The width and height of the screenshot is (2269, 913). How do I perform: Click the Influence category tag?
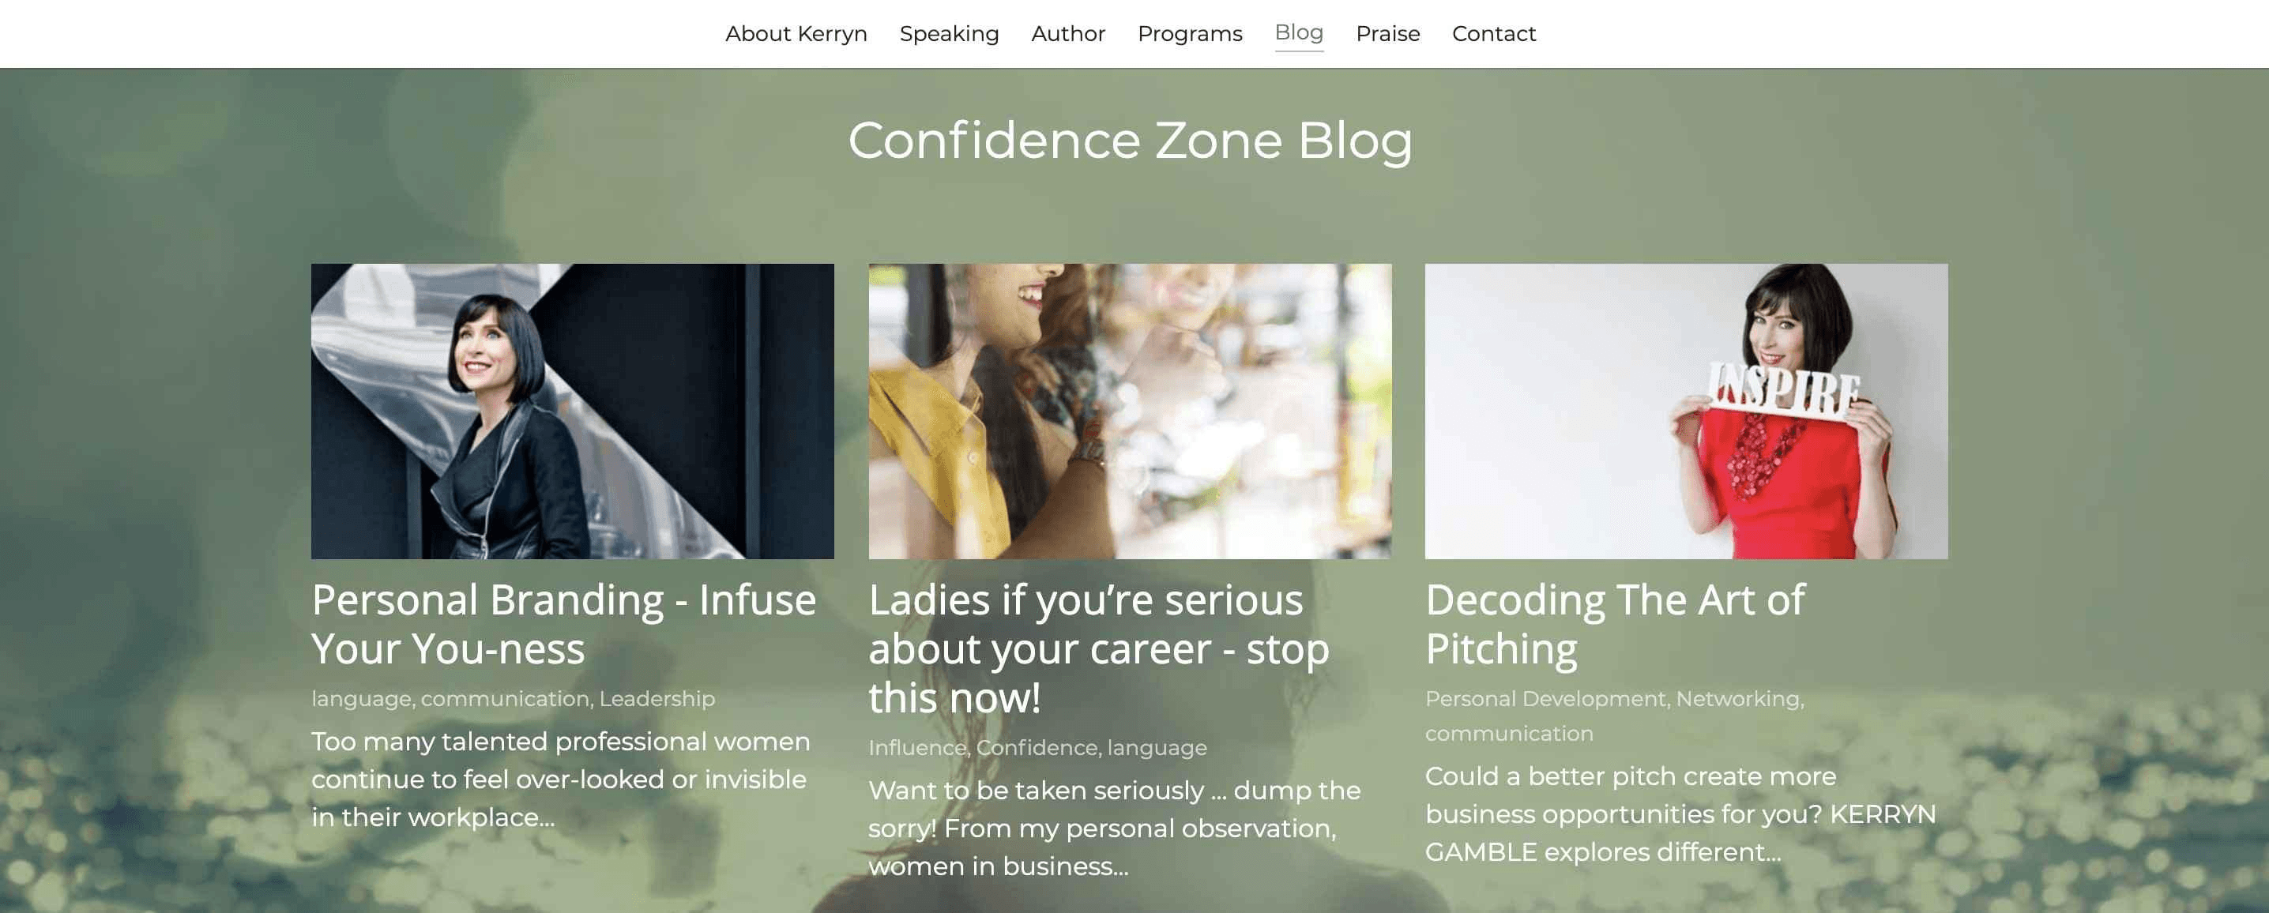tap(917, 747)
